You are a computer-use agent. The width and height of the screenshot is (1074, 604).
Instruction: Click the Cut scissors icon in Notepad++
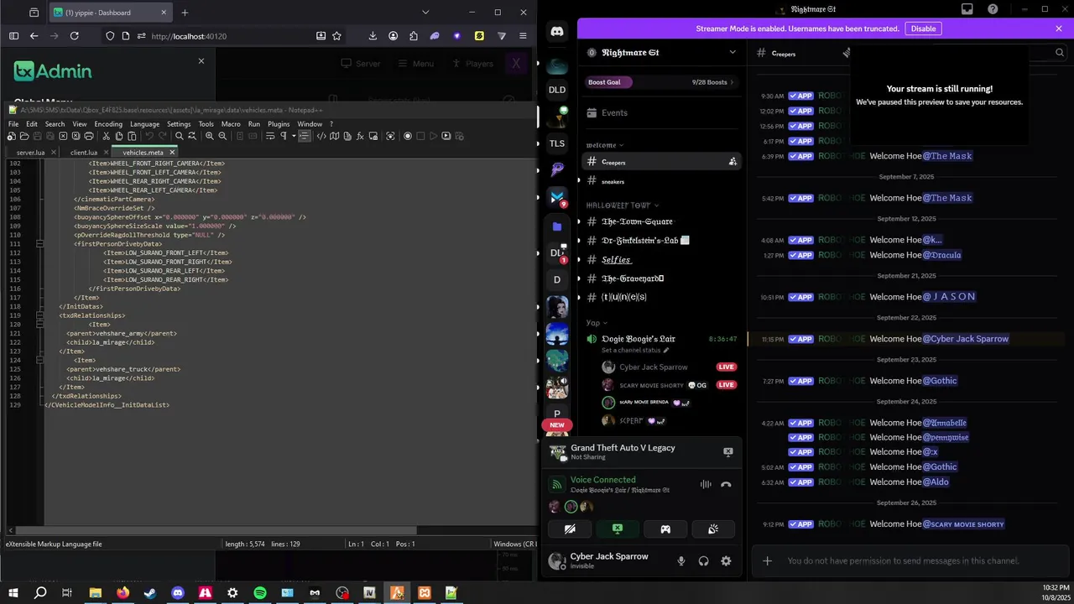tap(106, 136)
